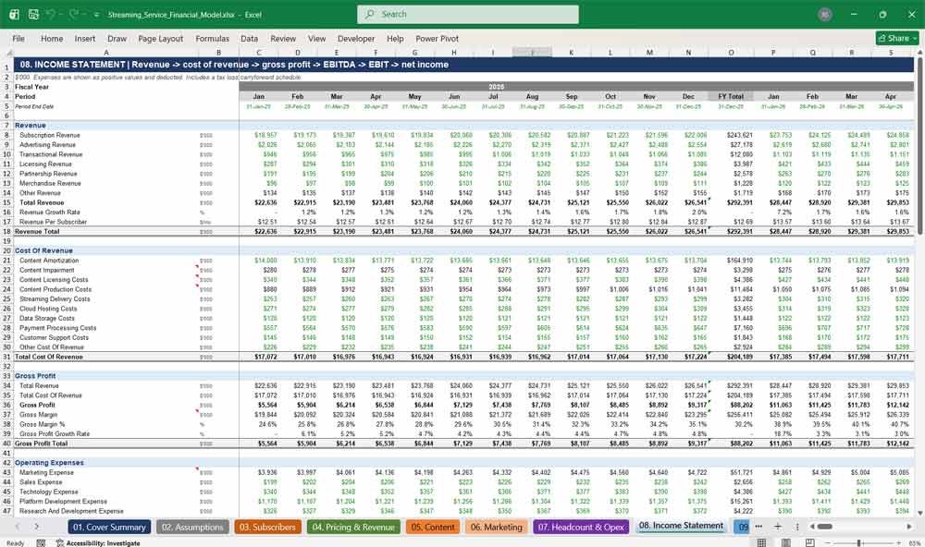Click into the Search box
The width and height of the screenshot is (925, 547).
pyautogui.click(x=468, y=14)
